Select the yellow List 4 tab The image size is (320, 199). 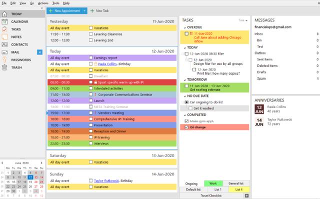[x=239, y=189]
